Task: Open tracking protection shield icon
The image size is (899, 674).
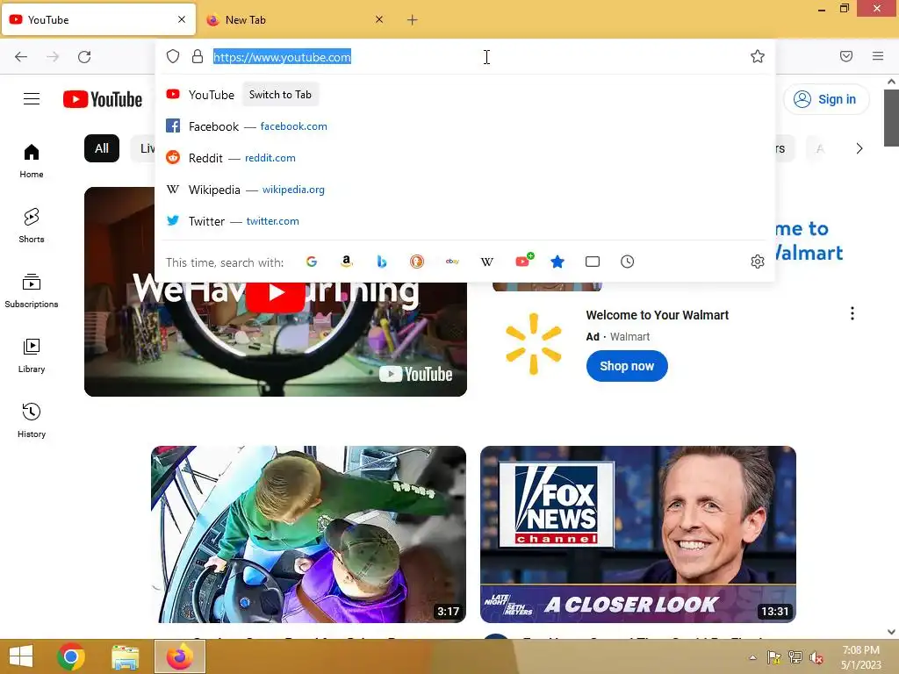Action: [173, 56]
